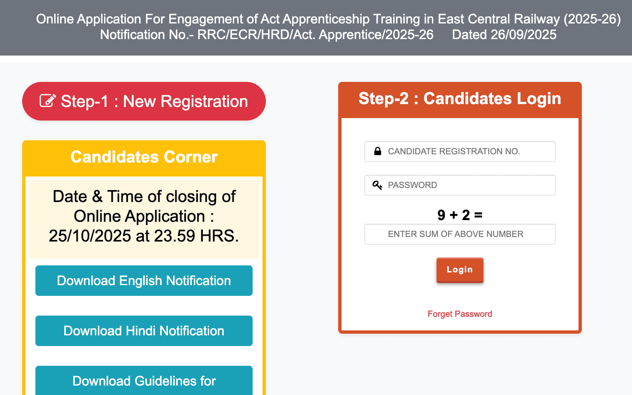This screenshot has height=395, width=632.
Task: Click the 'Date & Time of closing' line
Action: (144, 197)
